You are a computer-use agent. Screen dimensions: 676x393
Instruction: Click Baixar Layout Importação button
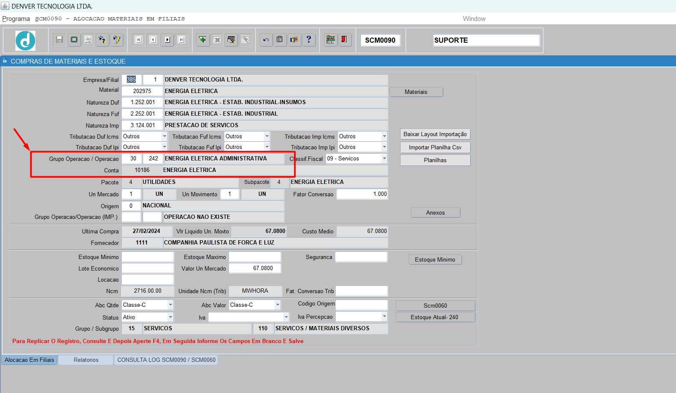[x=435, y=134]
